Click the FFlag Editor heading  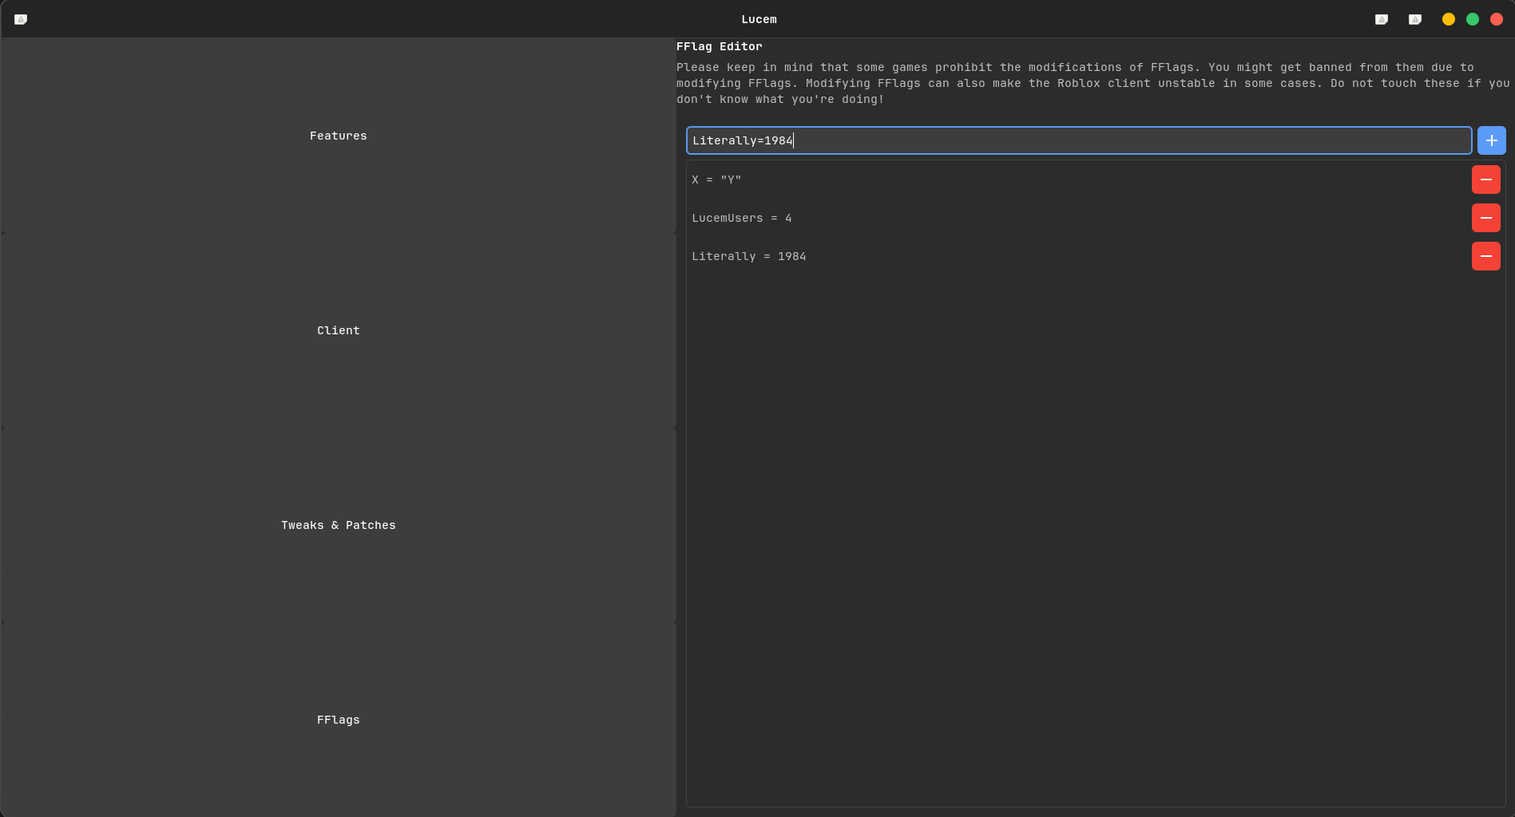(720, 46)
